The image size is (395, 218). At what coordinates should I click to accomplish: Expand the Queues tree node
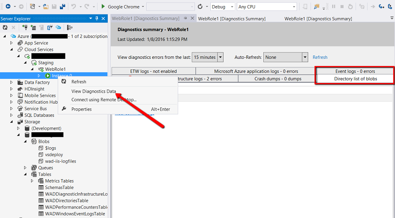click(x=25, y=168)
